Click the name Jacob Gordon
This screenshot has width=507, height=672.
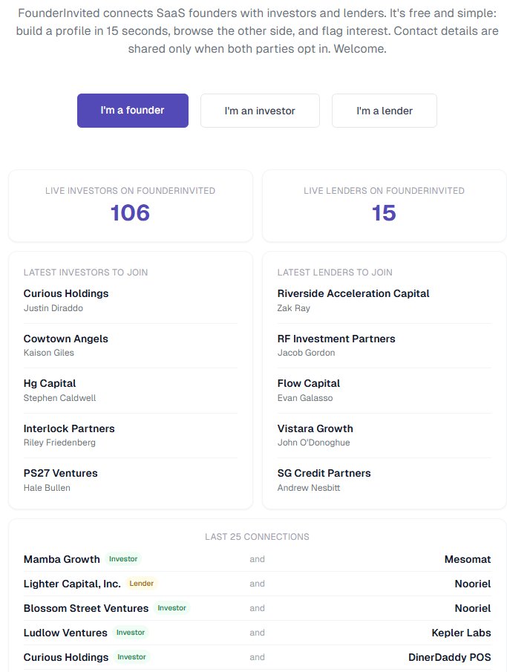click(306, 353)
